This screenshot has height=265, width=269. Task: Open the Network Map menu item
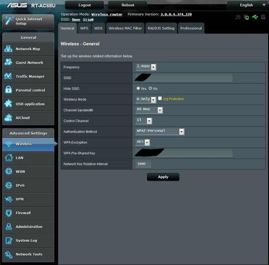28,49
